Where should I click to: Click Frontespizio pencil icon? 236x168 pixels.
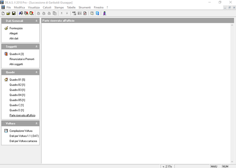[x=6, y=28]
